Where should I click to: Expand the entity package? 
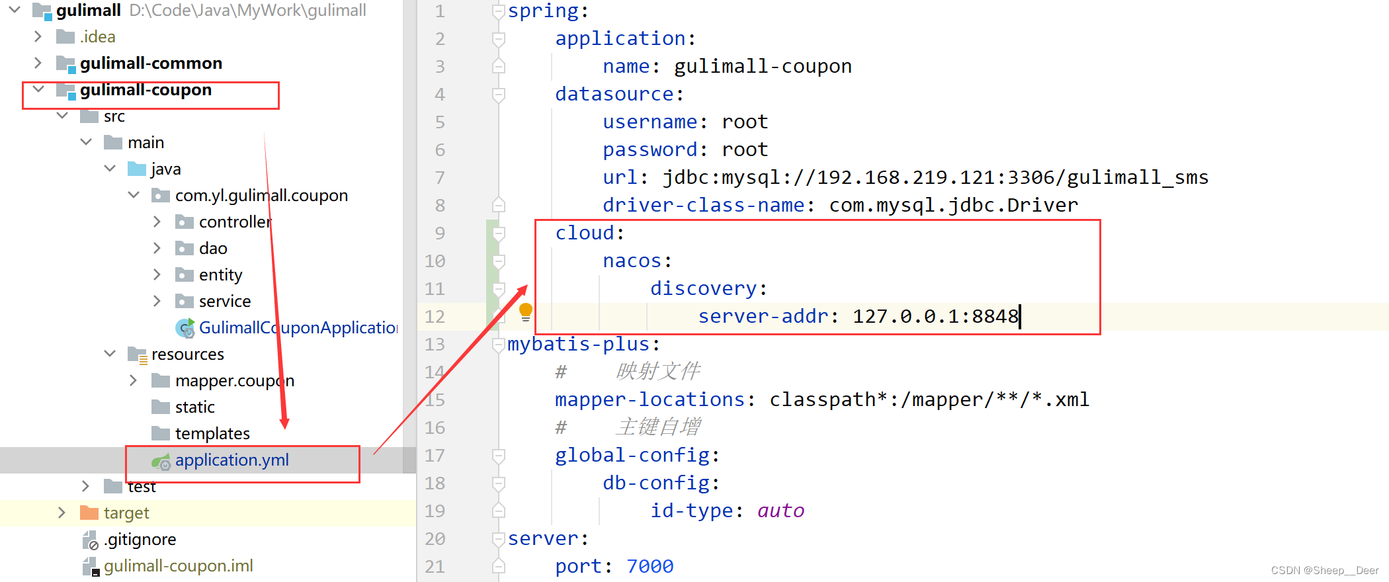click(x=157, y=274)
